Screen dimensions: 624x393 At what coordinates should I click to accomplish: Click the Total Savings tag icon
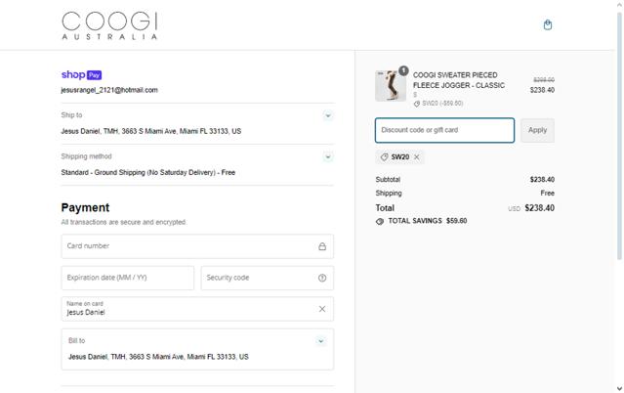click(x=380, y=221)
